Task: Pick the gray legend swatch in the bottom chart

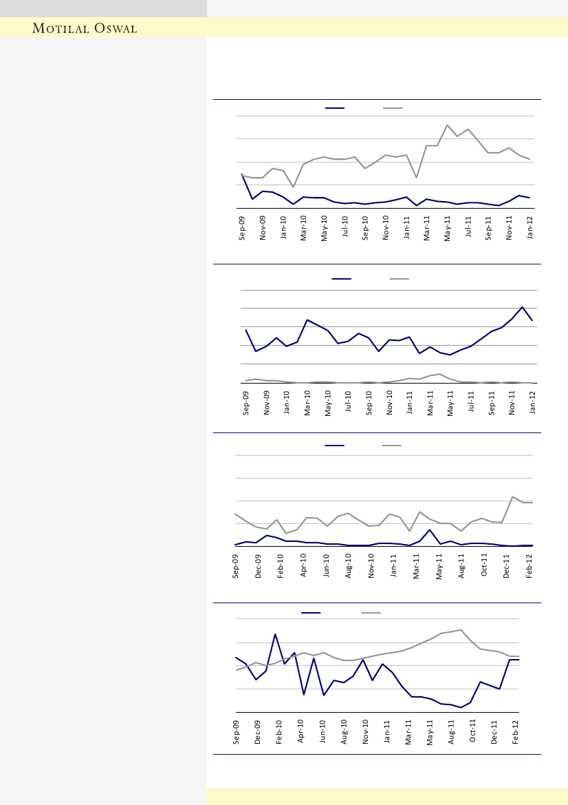Action: click(371, 612)
